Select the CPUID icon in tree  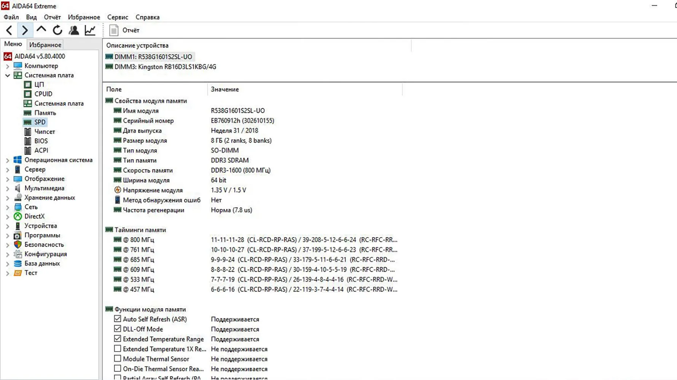point(28,94)
